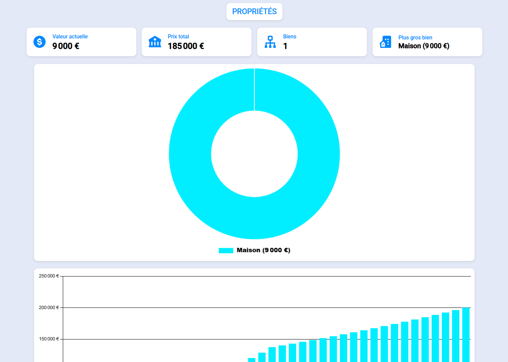Viewport: 508px width, 362px height.
Task: Click the 185 000 € total price value
Action: pyautogui.click(x=186, y=46)
